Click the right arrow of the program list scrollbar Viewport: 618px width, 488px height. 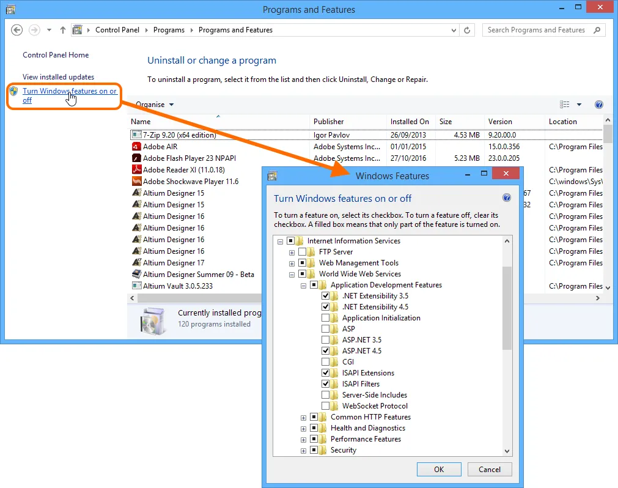[x=597, y=298]
